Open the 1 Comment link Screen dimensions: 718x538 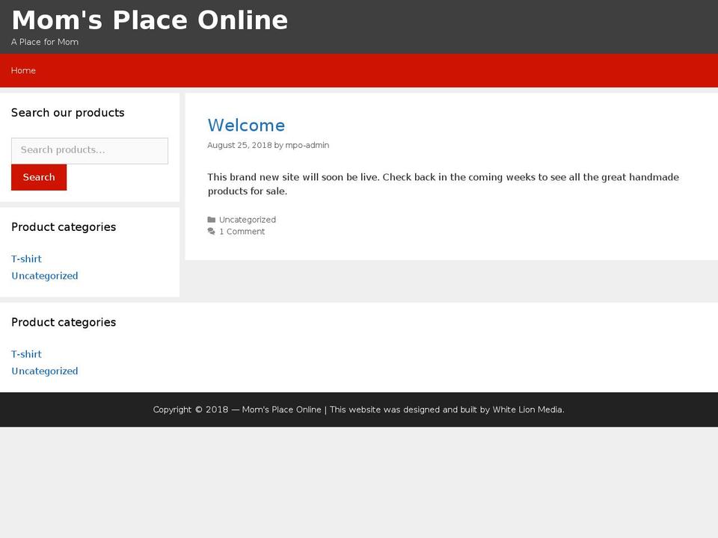(x=242, y=232)
